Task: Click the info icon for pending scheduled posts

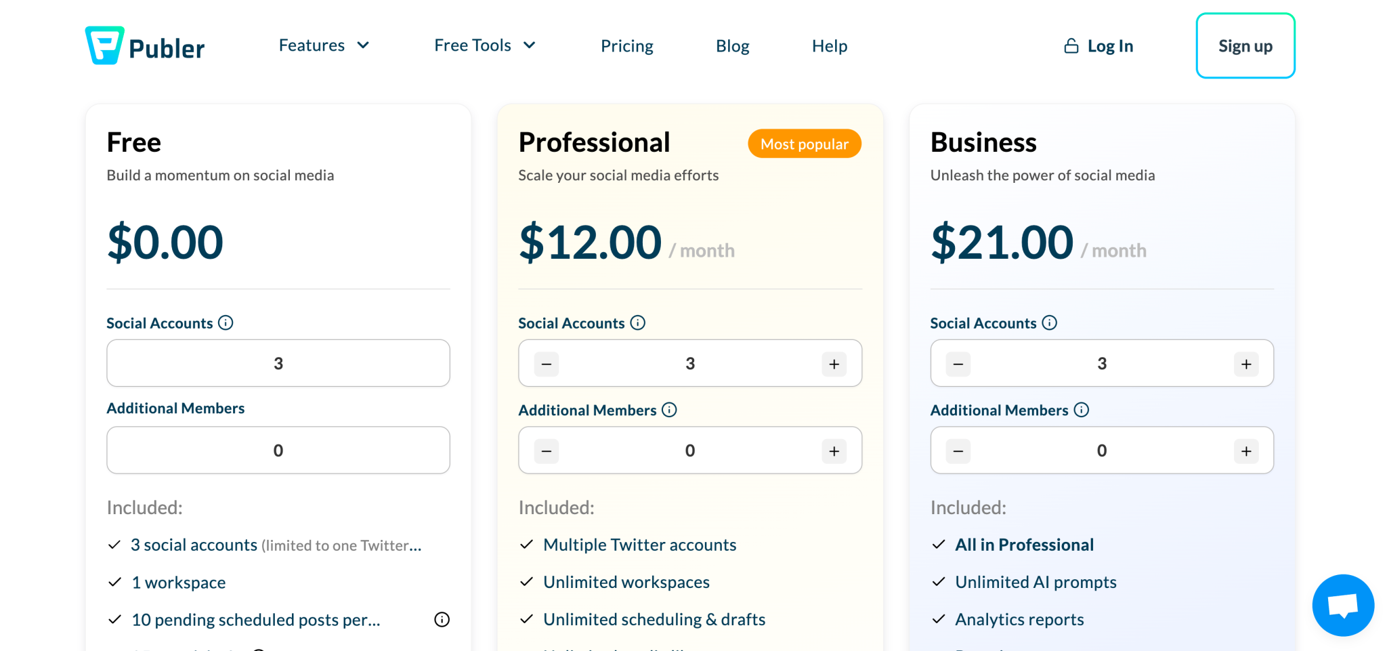Action: 442,619
